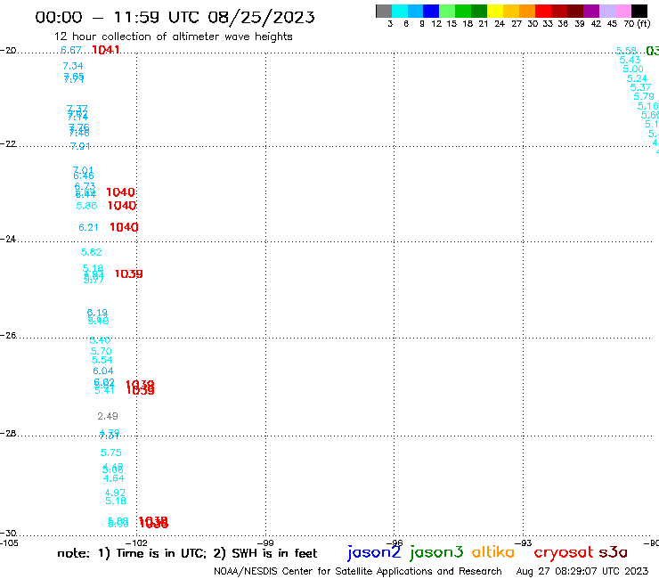Click the wave height value '5.24'

637,78
